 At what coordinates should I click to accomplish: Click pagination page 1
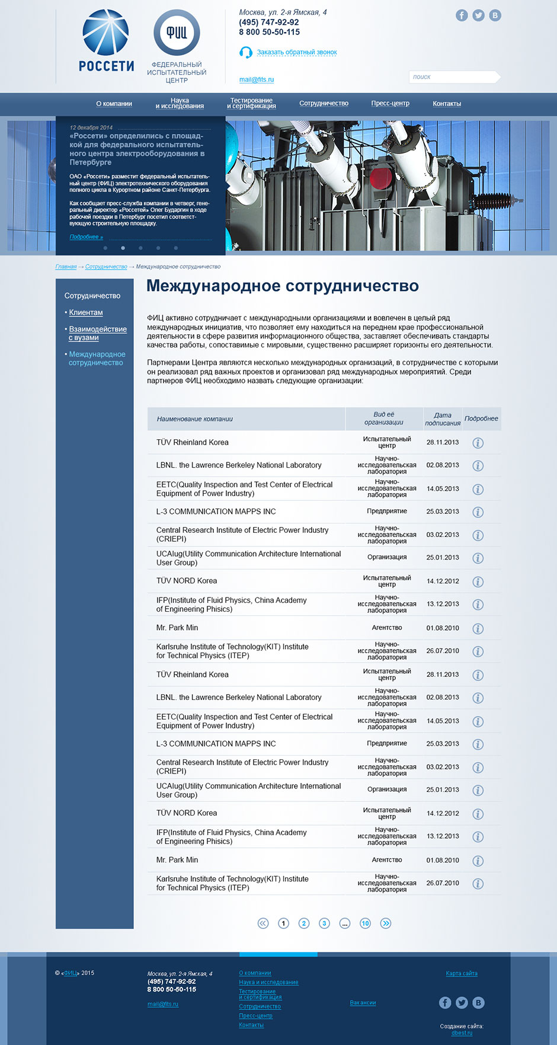point(283,923)
